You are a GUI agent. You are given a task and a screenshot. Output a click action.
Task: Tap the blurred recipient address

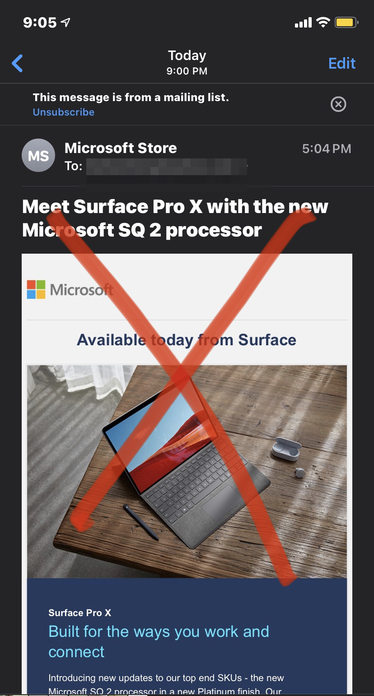(x=166, y=167)
